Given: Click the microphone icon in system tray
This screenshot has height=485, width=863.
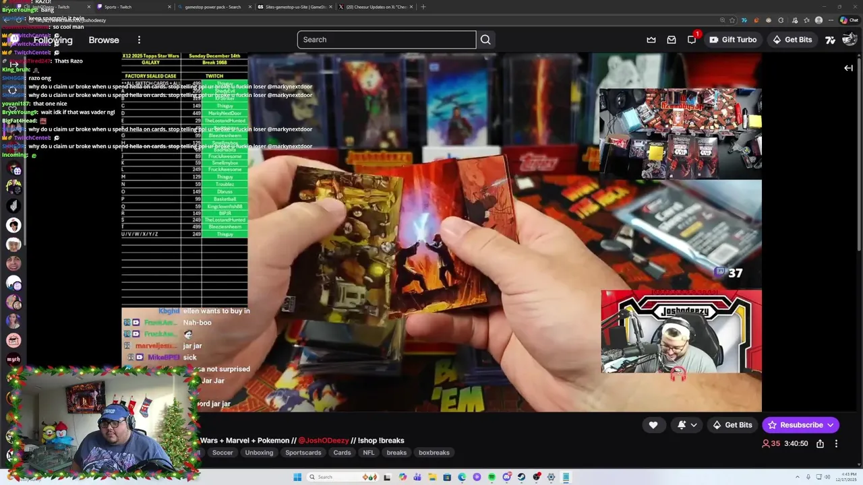Looking at the screenshot, I should (x=808, y=477).
